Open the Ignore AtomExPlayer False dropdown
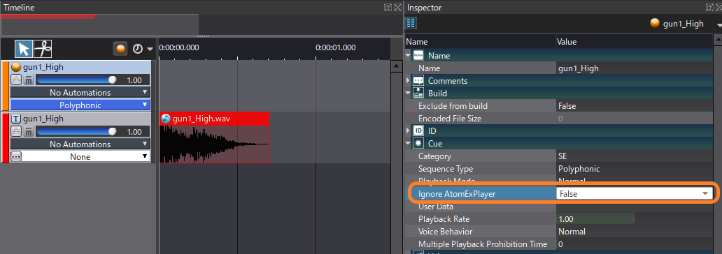 point(634,194)
